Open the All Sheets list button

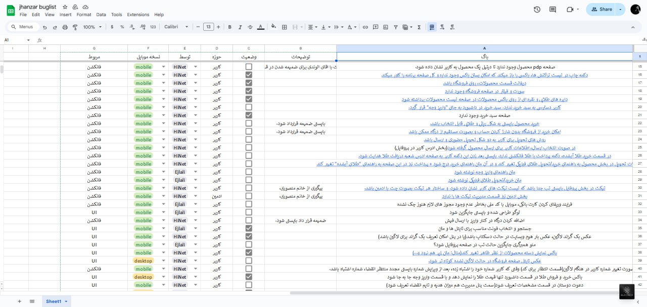click(x=32, y=301)
